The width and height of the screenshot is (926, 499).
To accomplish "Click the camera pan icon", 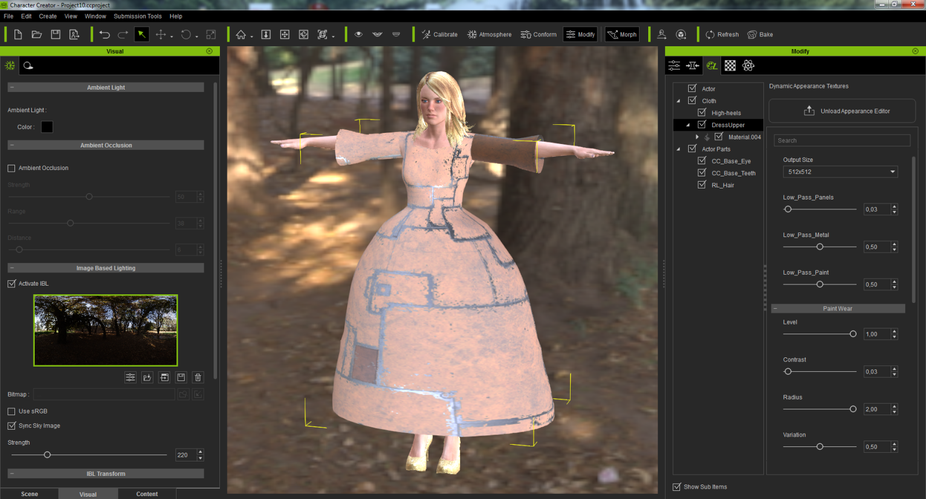I will pyautogui.click(x=285, y=35).
